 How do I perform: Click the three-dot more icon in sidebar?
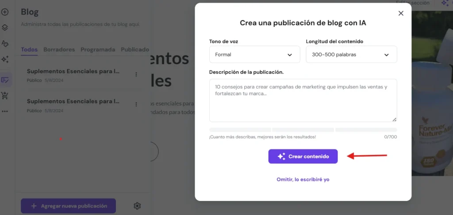tap(5, 111)
